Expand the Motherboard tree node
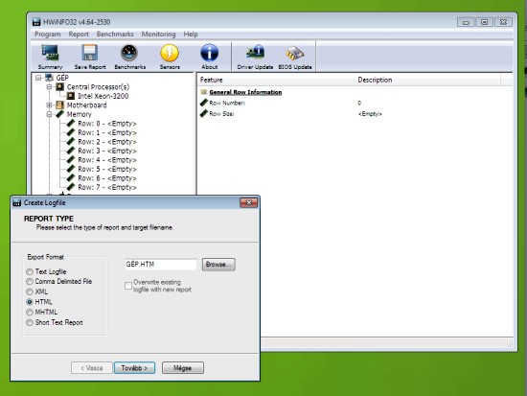 pos(49,105)
